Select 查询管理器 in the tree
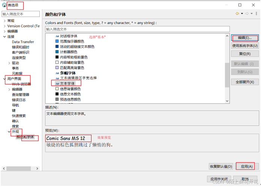261x187 pixels. click(x=21, y=95)
